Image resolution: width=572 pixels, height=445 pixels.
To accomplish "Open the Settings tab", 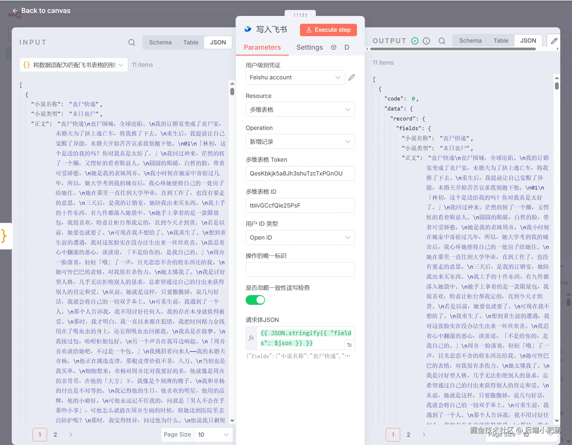I will (x=309, y=47).
